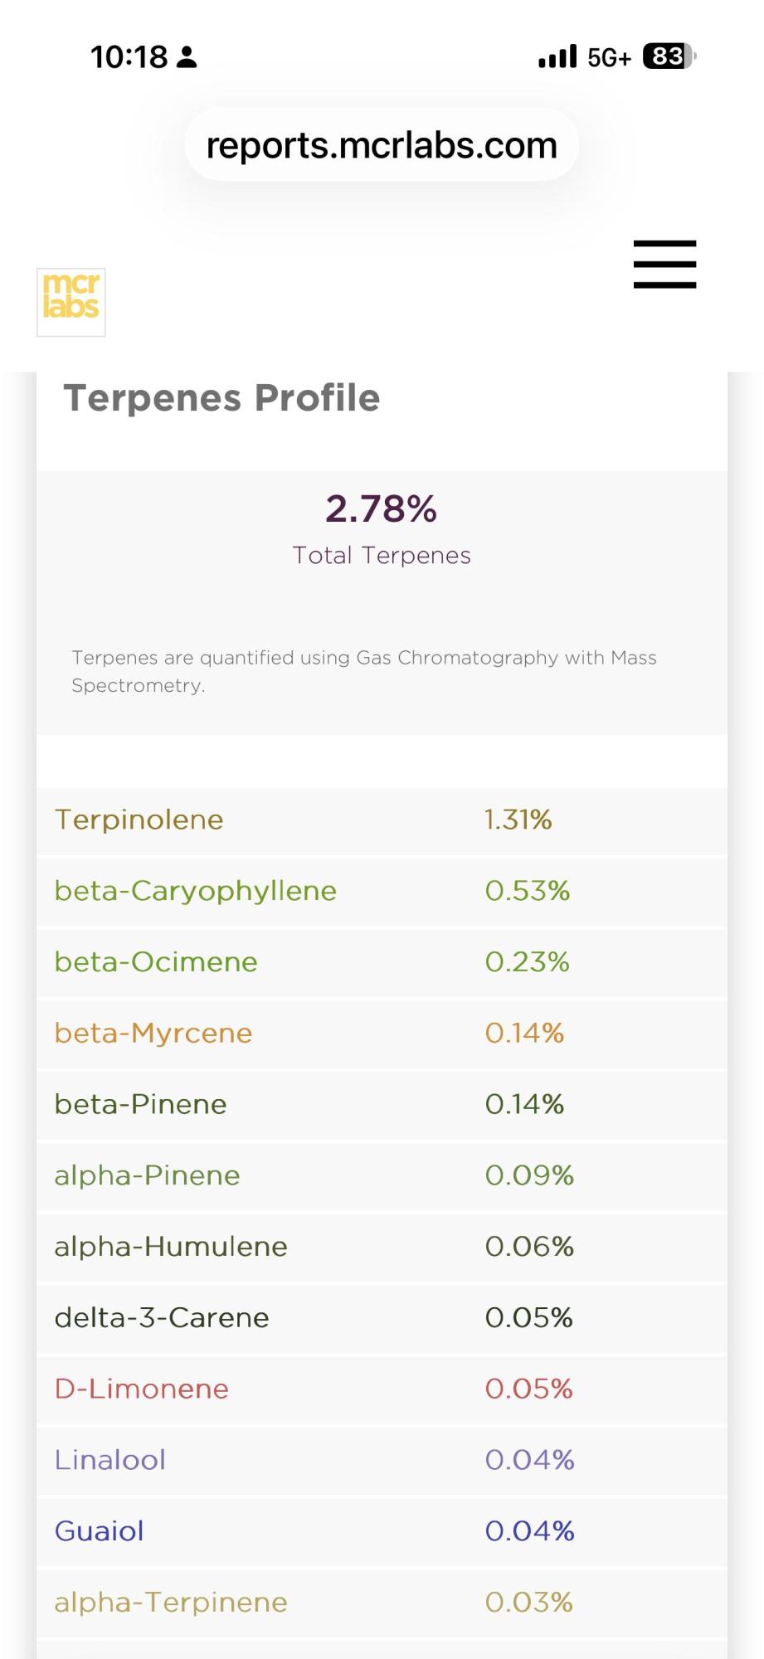Tap the beta-Pinene label
The width and height of the screenshot is (764, 1659).
click(140, 1105)
